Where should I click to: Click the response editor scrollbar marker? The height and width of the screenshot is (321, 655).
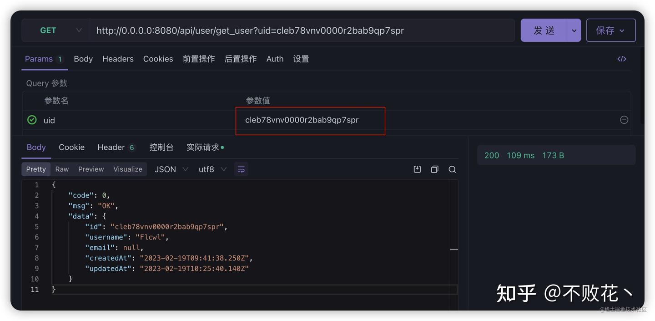coord(454,250)
